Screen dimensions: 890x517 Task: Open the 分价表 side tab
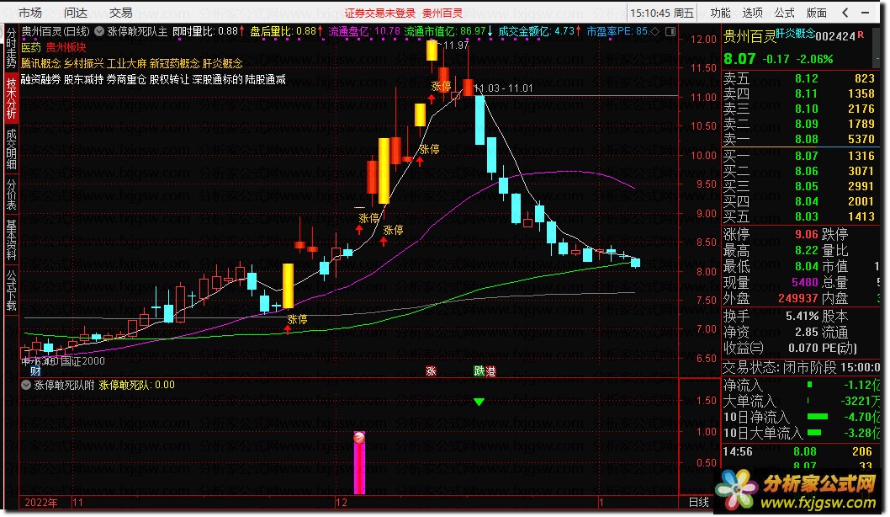11,195
